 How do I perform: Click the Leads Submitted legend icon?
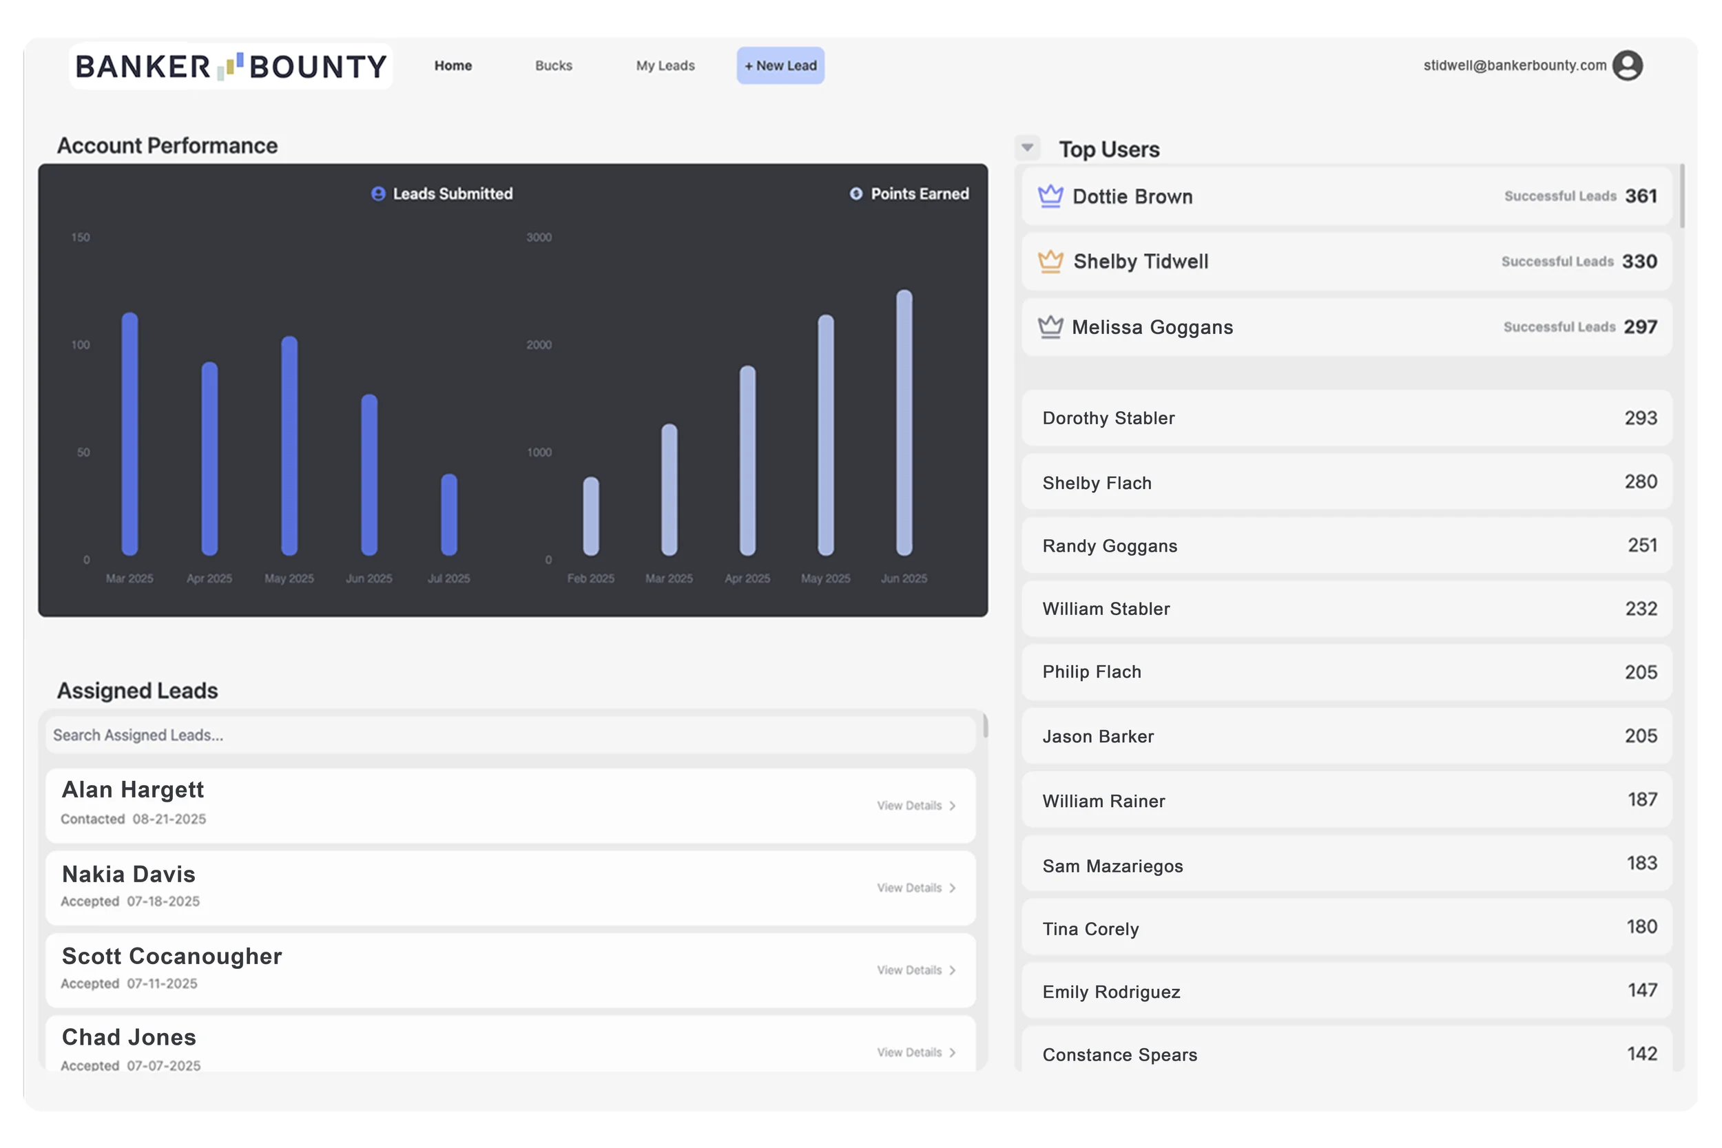coord(377,194)
